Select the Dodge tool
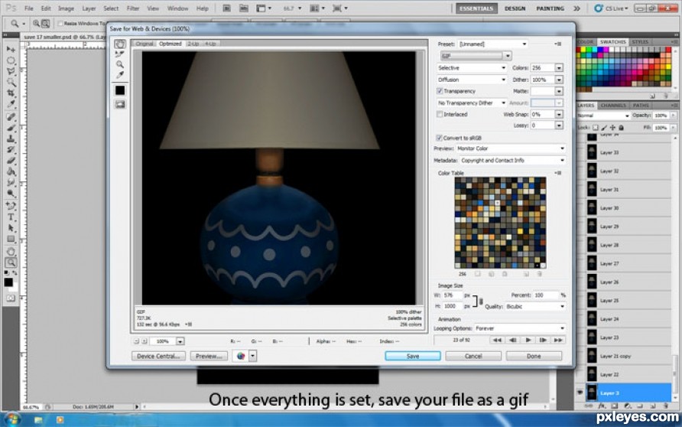 pyautogui.click(x=11, y=194)
